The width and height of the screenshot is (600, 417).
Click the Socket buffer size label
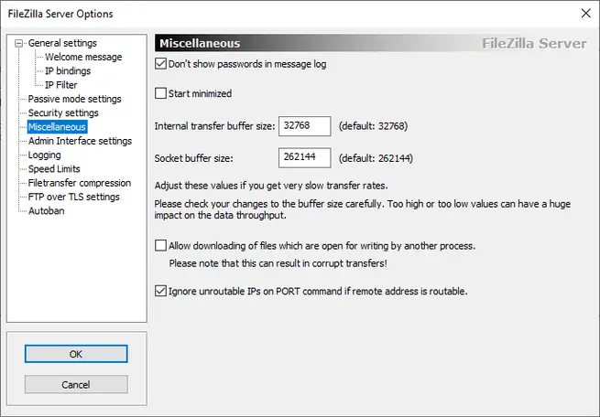pos(193,158)
